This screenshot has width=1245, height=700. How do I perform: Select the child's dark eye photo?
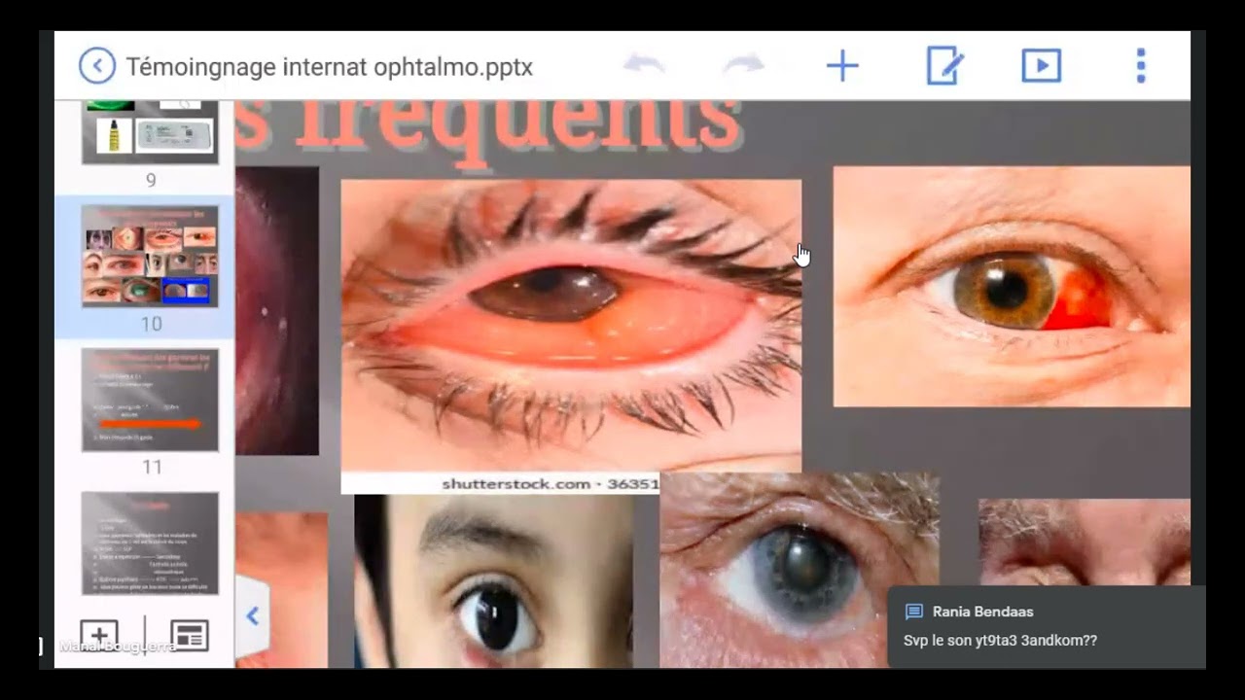pyautogui.click(x=493, y=581)
